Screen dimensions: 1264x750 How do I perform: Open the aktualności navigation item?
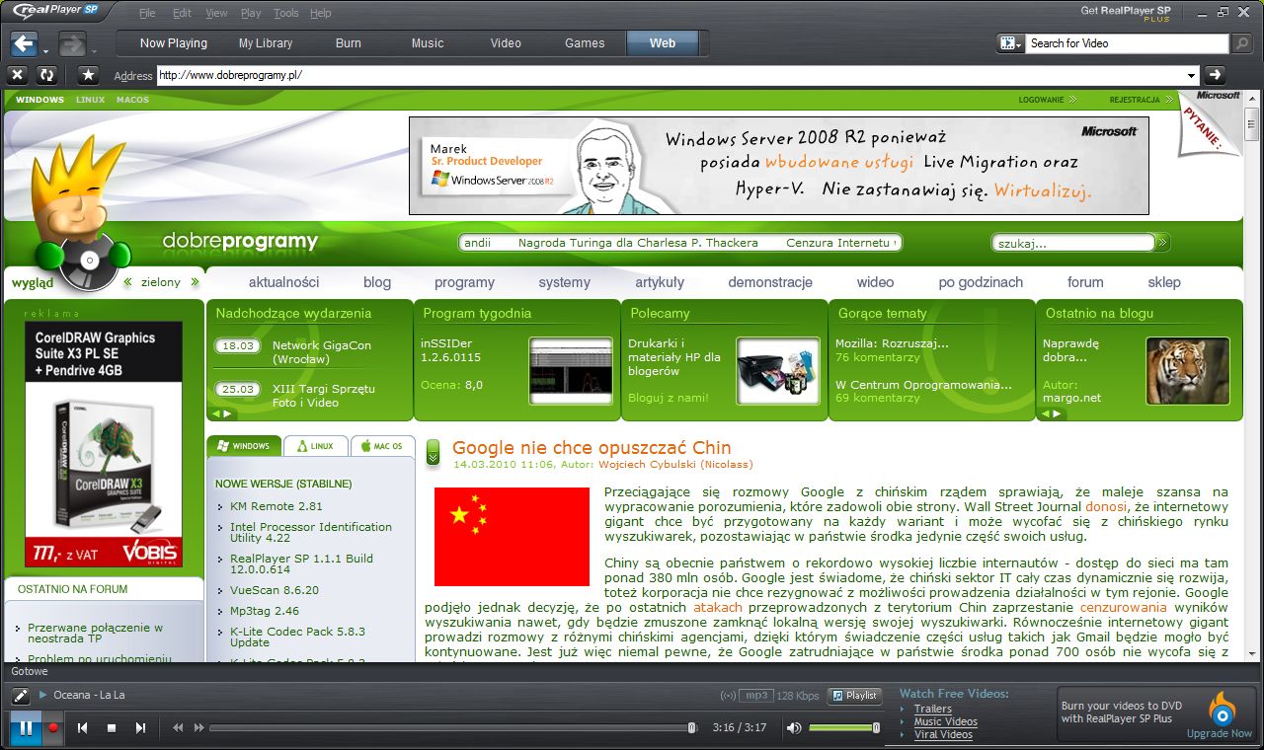click(284, 282)
